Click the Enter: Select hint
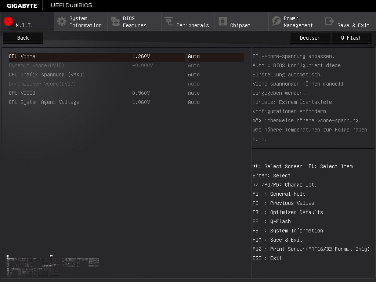The height and width of the screenshot is (282, 376). (x=271, y=176)
